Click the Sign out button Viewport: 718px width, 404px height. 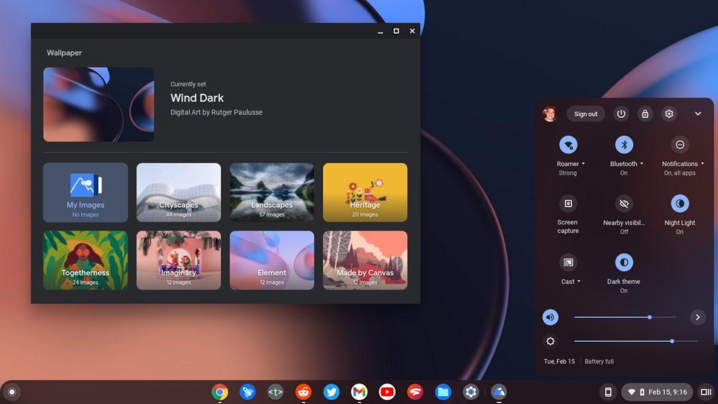click(586, 114)
